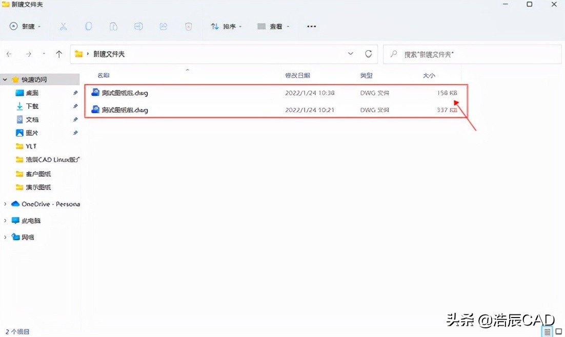
Task: Click the Refresh icon beside the address bar
Action: [x=369, y=54]
